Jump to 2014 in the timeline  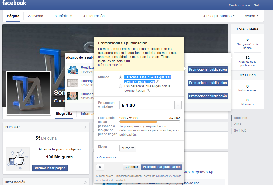pyautogui.click(x=237, y=124)
